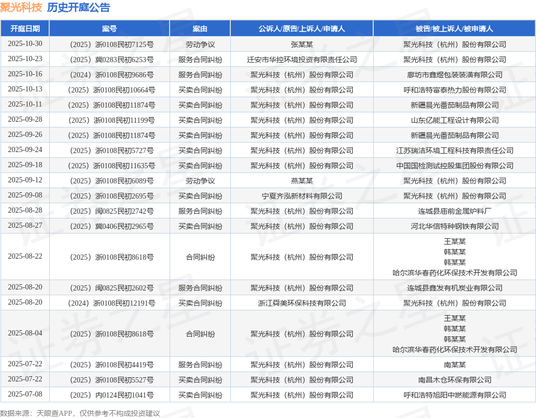This screenshot has height=418, width=536.
Task: Click the date cell 2025-09-26
Action: pos(25,135)
